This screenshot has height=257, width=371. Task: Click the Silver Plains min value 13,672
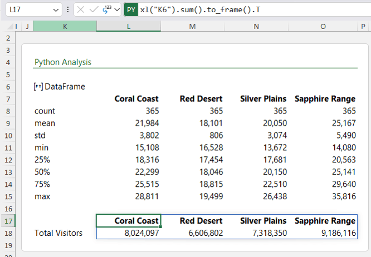[x=275, y=147]
